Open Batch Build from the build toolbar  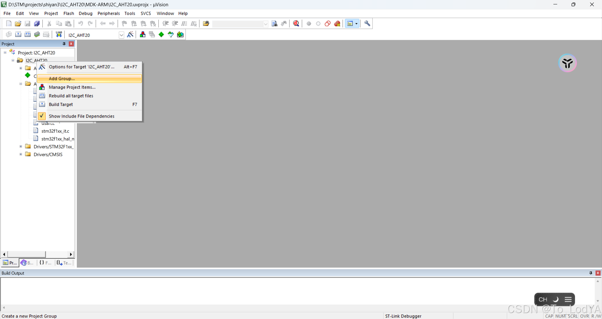pos(37,34)
